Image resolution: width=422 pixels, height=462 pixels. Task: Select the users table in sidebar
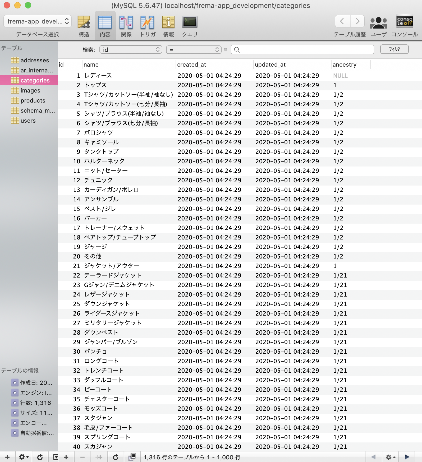click(x=28, y=121)
